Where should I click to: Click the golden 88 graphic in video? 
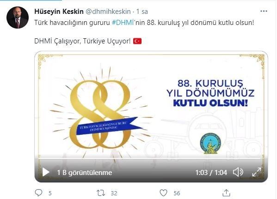click(100, 115)
